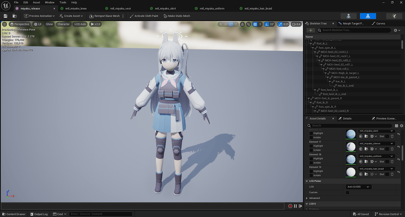Click the Save asset floppy disk icon
405x217 pixels.
click(5, 16)
